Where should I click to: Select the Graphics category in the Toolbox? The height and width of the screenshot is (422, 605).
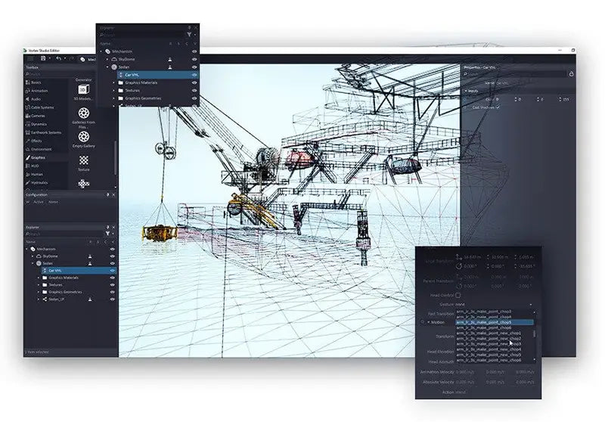click(x=38, y=157)
